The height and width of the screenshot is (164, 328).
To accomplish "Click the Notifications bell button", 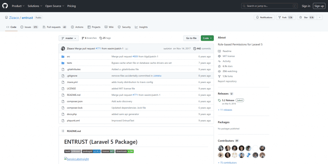I will (264, 18).
